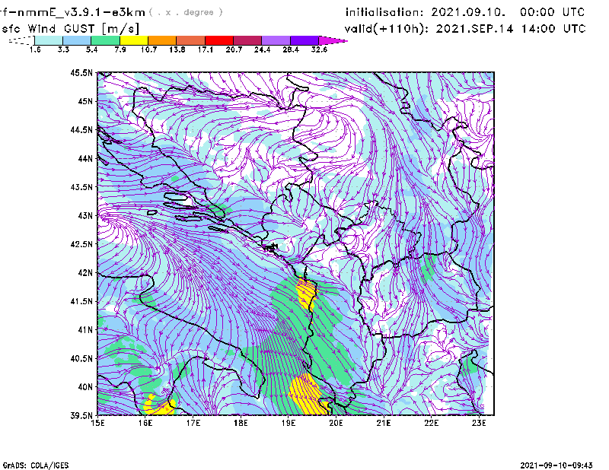Screen dimensions: 609x470
Task: Click the 'valid(+110h):' label
Action: pos(386,29)
